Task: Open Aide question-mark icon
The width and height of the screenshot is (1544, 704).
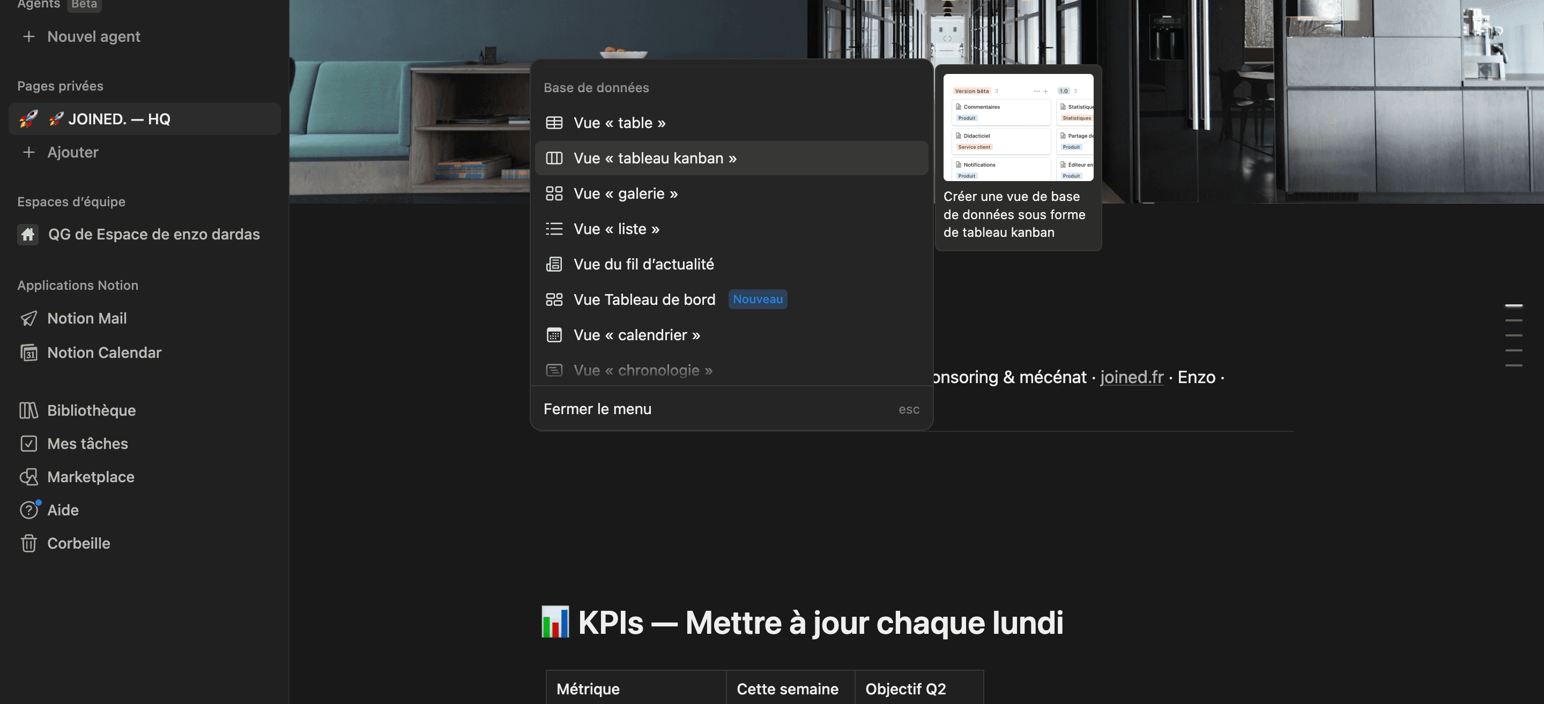Action: click(29, 510)
